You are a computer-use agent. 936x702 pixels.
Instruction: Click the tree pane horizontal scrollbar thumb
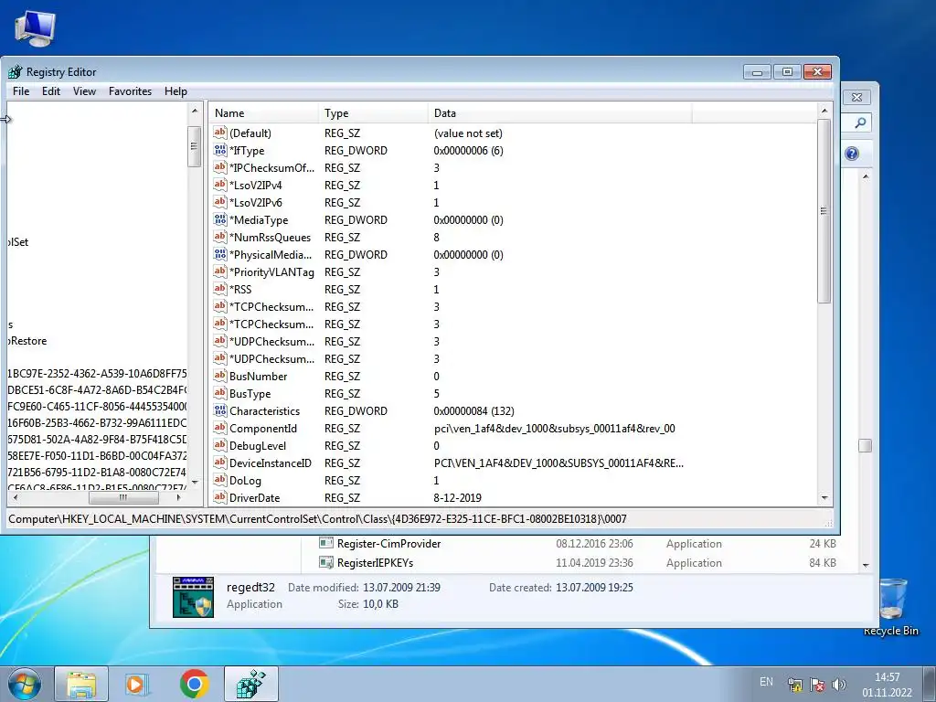tap(123, 497)
